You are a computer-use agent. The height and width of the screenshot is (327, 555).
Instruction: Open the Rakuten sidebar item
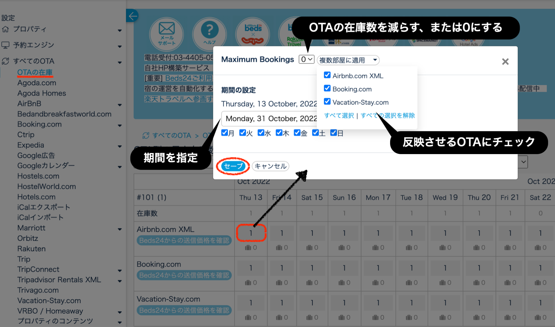pyautogui.click(x=31, y=249)
